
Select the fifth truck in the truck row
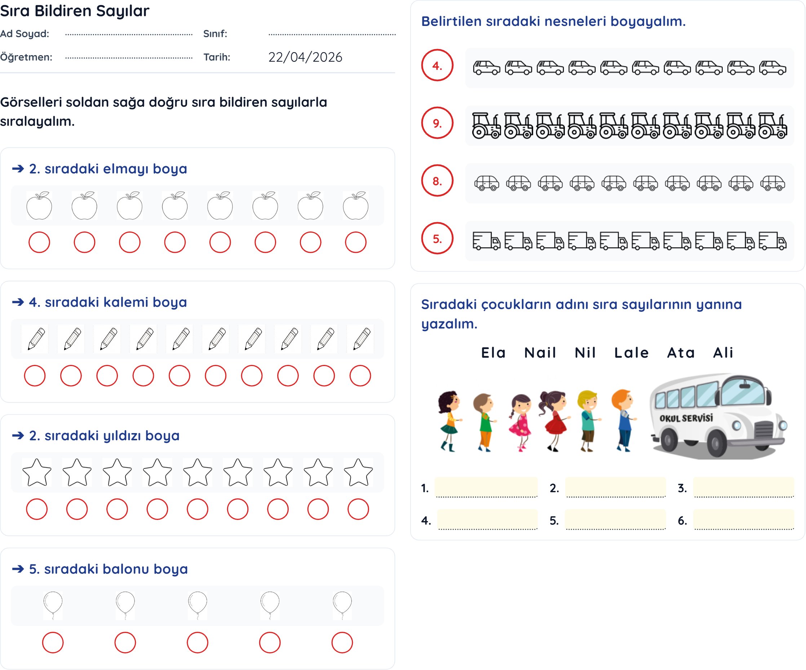(x=614, y=241)
